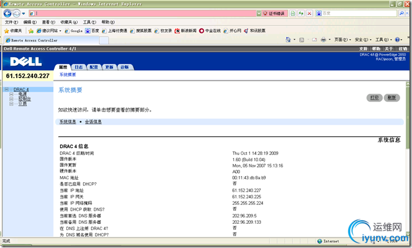Image resolution: width=412 pixels, height=248 pixels.
Task: Select DRAC 4 in the tree
Action: point(21,89)
